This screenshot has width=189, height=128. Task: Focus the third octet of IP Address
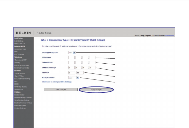pos(85,58)
